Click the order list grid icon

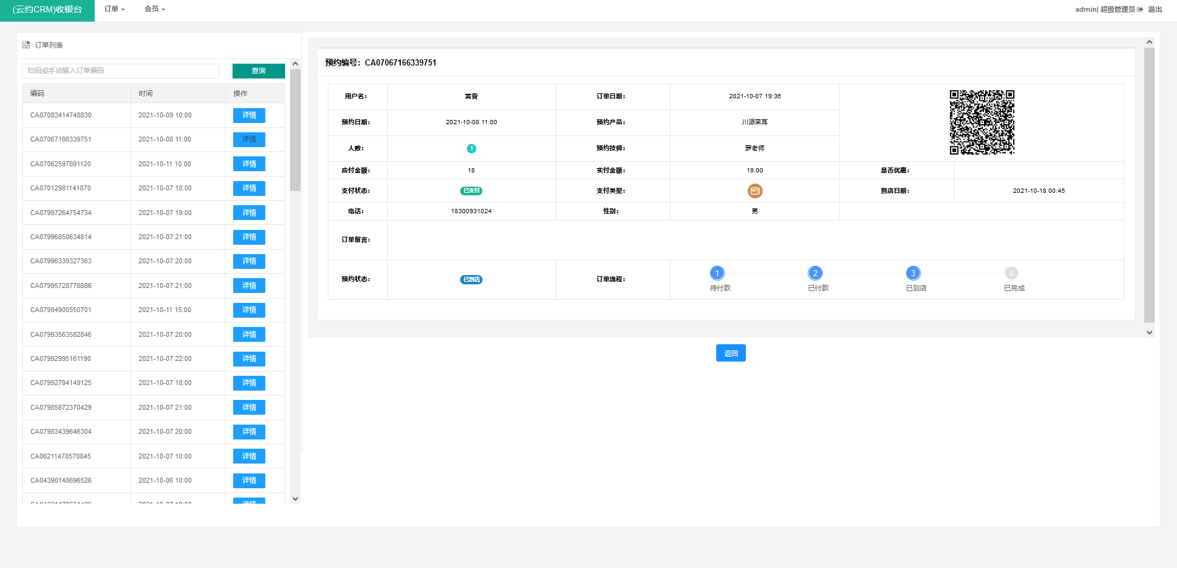coord(26,45)
